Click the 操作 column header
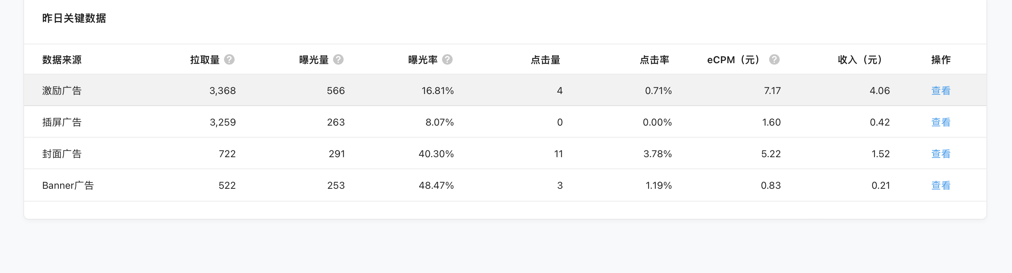 pos(941,60)
